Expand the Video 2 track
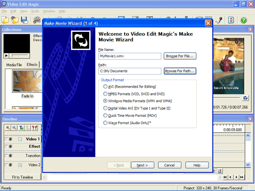Screen dimensions: 255x191 (20, 165)
